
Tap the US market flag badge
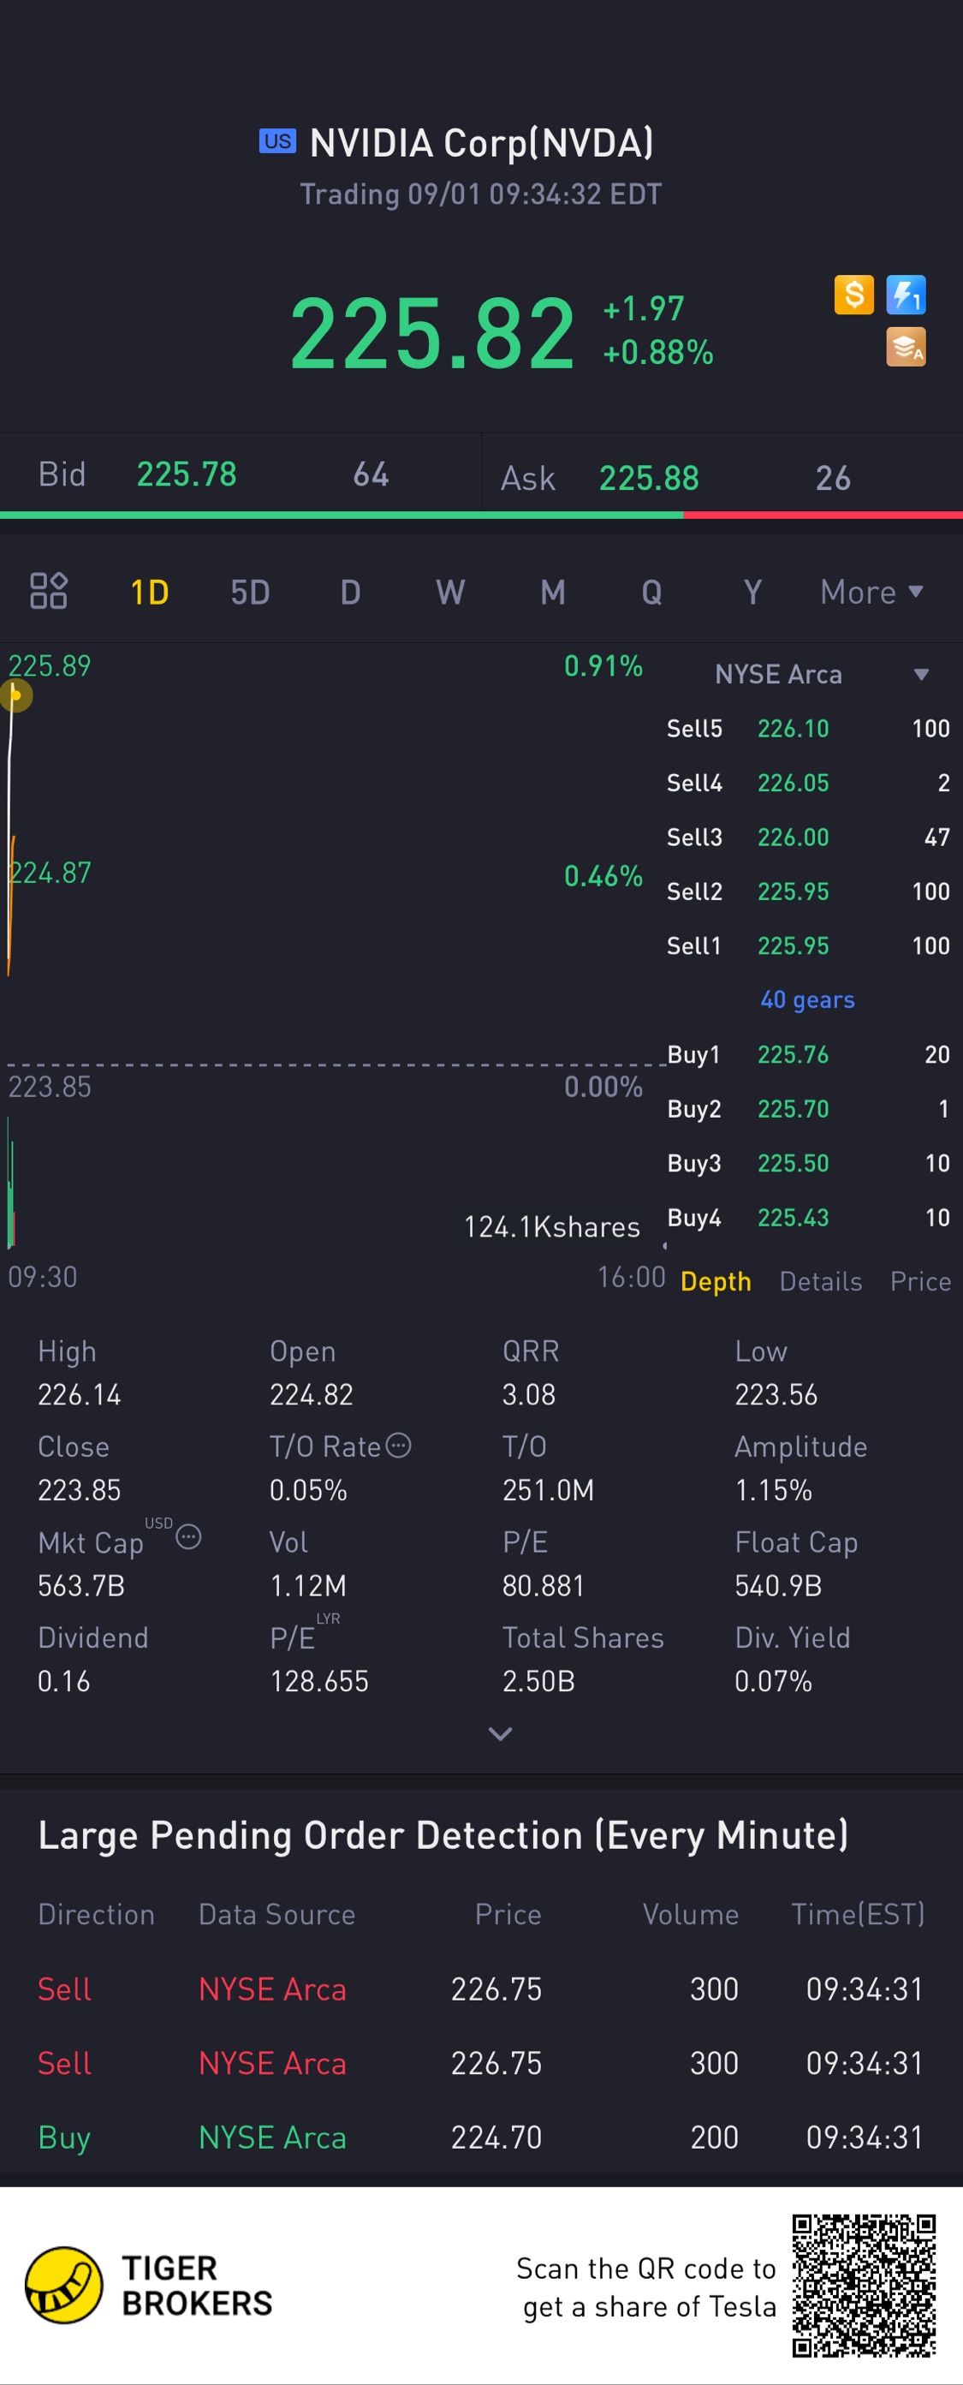pos(276,141)
